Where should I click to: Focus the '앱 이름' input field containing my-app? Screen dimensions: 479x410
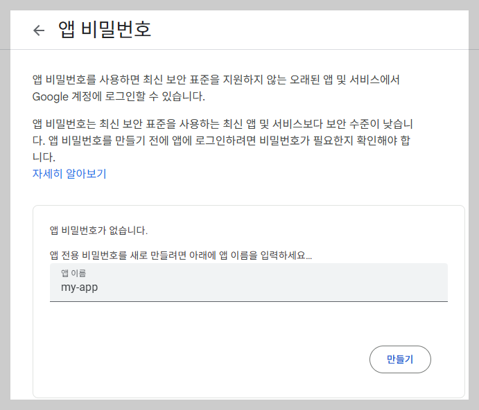point(249,283)
